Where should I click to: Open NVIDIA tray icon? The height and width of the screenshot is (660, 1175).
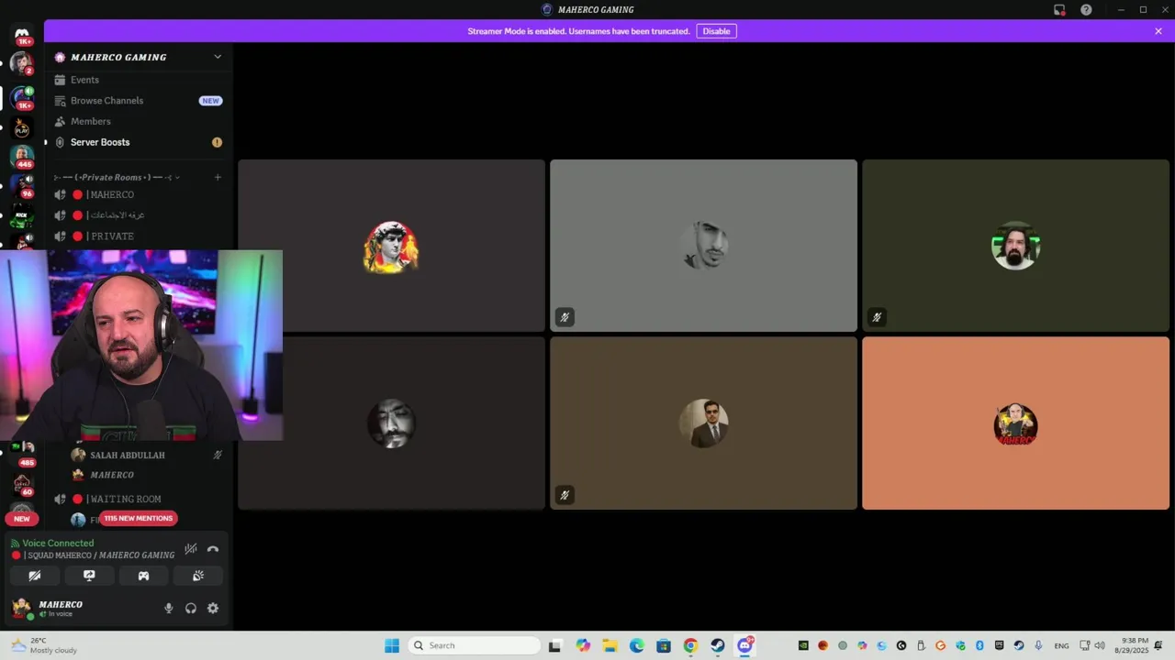[803, 645]
